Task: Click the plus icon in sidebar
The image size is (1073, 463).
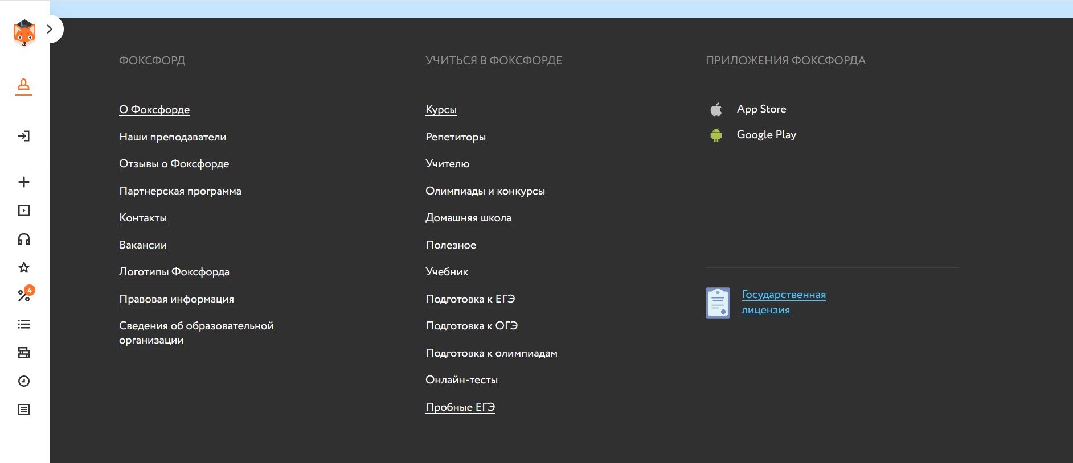Action: (x=24, y=182)
